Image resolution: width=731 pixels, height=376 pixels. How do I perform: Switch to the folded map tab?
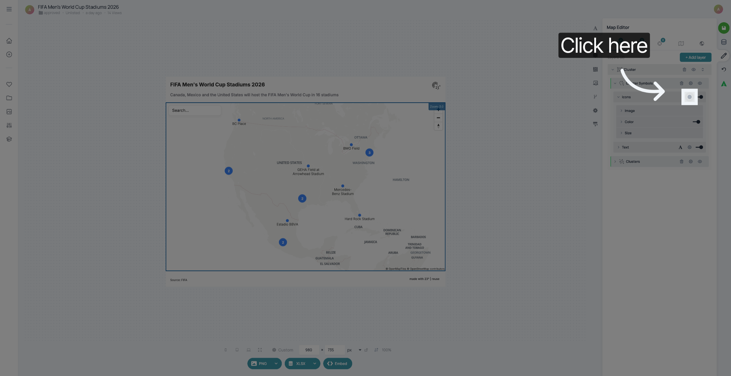(x=681, y=44)
